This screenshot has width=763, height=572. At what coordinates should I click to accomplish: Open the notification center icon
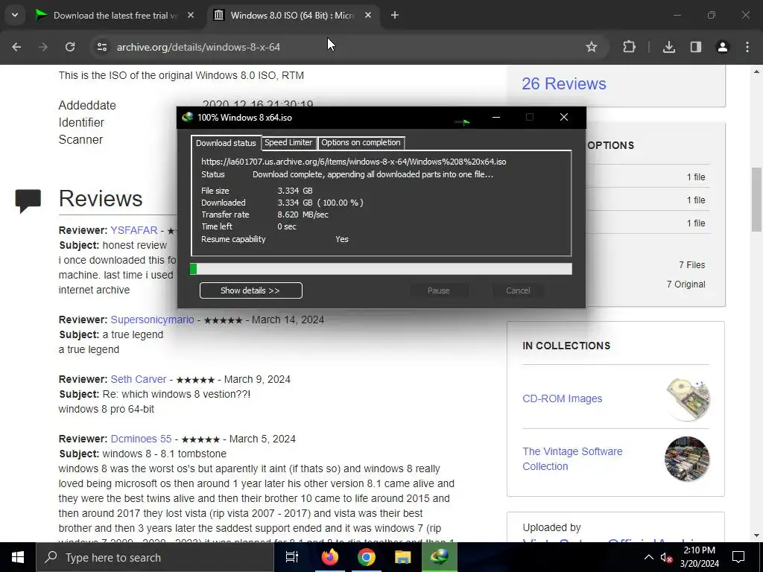tap(738, 557)
